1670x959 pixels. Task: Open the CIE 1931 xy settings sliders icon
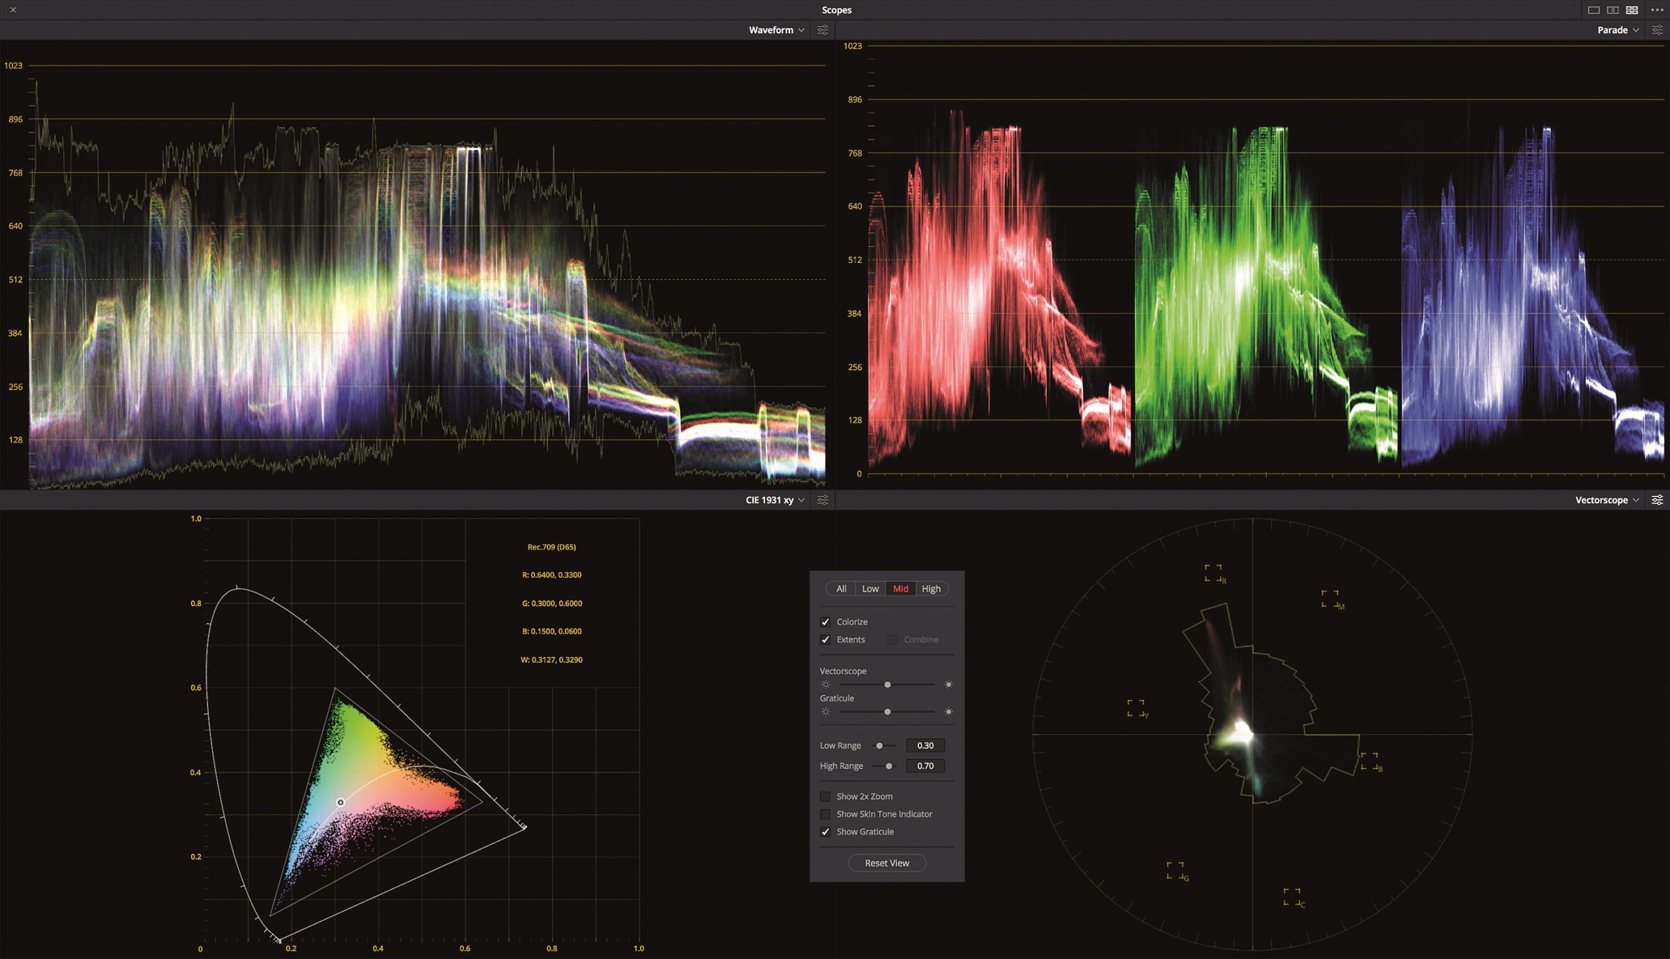pos(823,499)
